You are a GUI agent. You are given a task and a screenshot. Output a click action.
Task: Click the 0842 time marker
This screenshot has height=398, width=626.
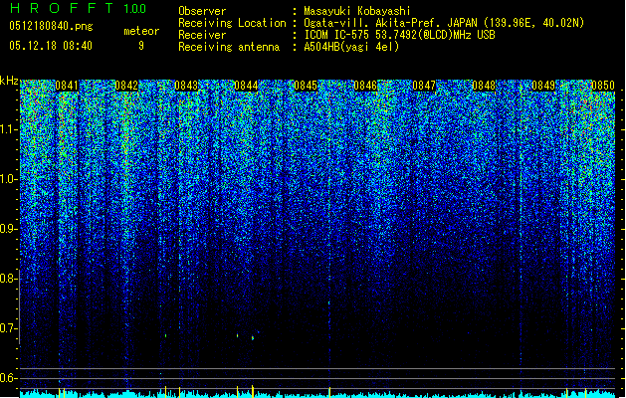[126, 86]
